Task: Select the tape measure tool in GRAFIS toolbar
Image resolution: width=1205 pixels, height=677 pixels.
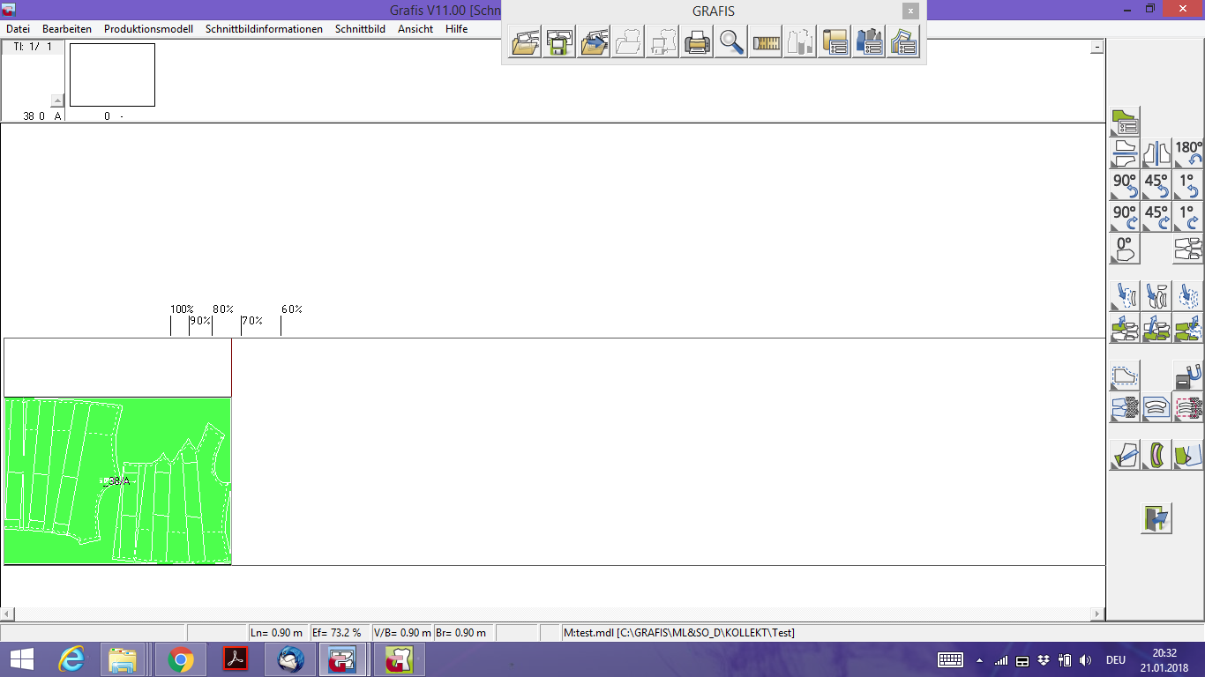Action: tap(766, 41)
